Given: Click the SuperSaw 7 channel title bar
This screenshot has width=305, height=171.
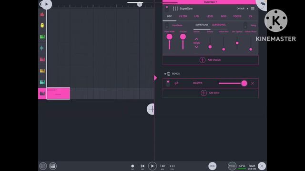Looking at the screenshot, I should click(210, 2).
